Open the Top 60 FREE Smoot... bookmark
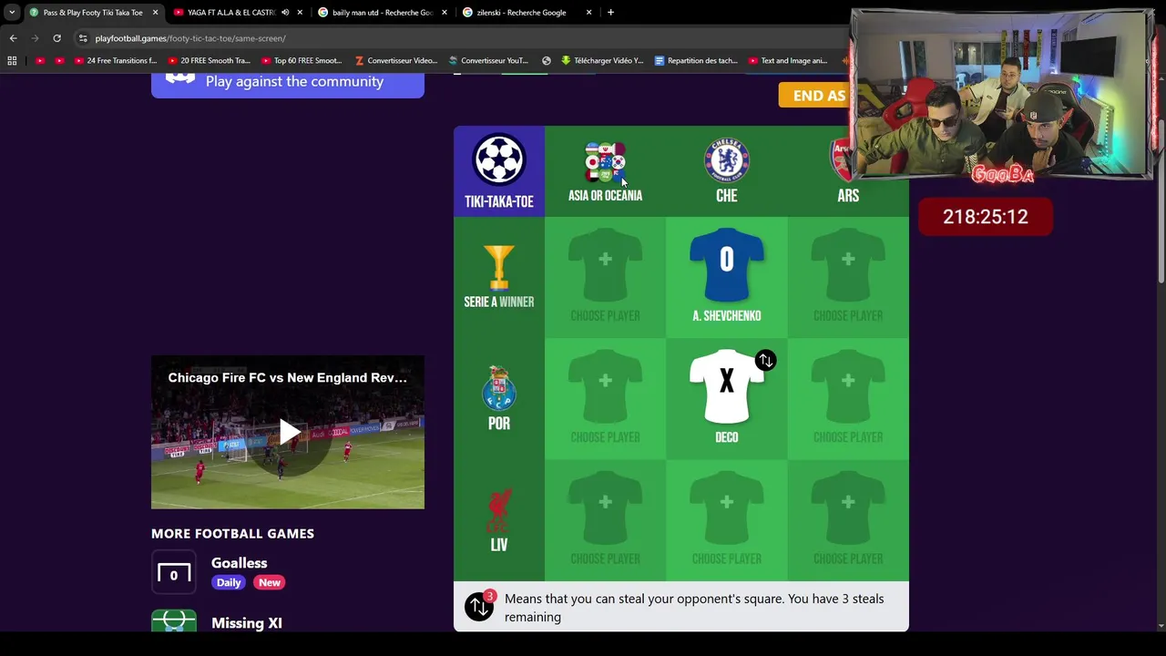 pos(302,61)
